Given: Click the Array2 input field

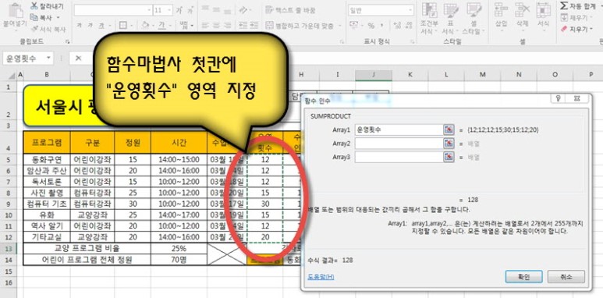Looking at the screenshot, I should (x=399, y=144).
